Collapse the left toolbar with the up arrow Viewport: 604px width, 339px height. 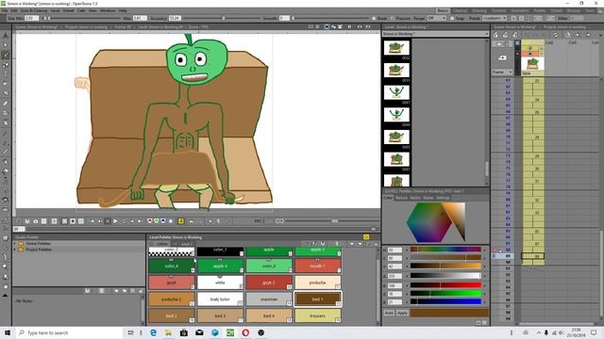(x=6, y=296)
